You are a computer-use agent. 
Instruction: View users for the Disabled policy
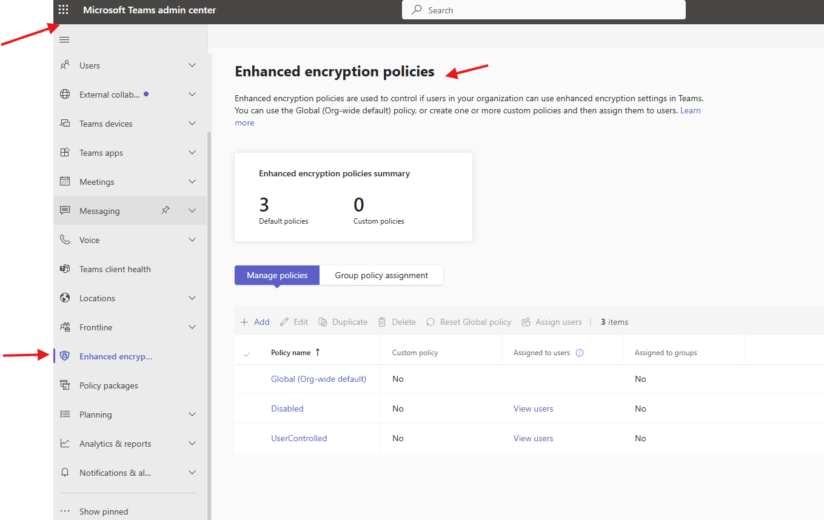point(533,408)
